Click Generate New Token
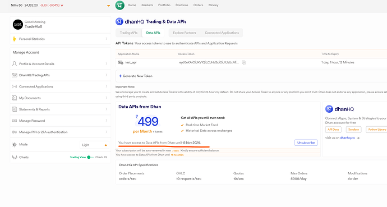 [136, 76]
